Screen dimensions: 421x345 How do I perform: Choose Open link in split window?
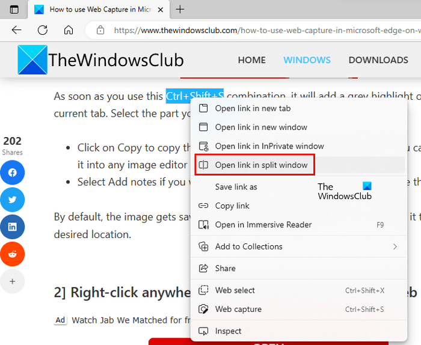(298, 165)
